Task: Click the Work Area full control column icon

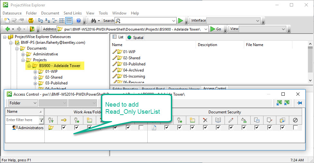Action: tap(51, 120)
